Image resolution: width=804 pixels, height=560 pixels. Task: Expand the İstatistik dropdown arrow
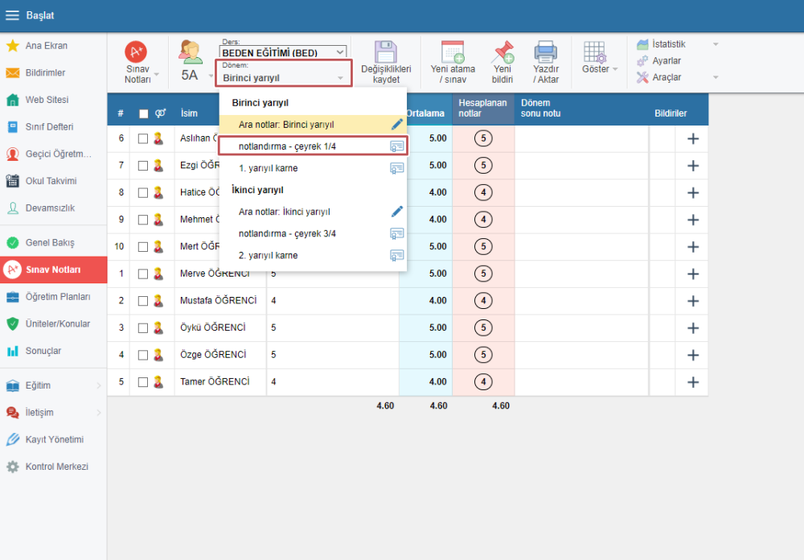click(x=716, y=44)
